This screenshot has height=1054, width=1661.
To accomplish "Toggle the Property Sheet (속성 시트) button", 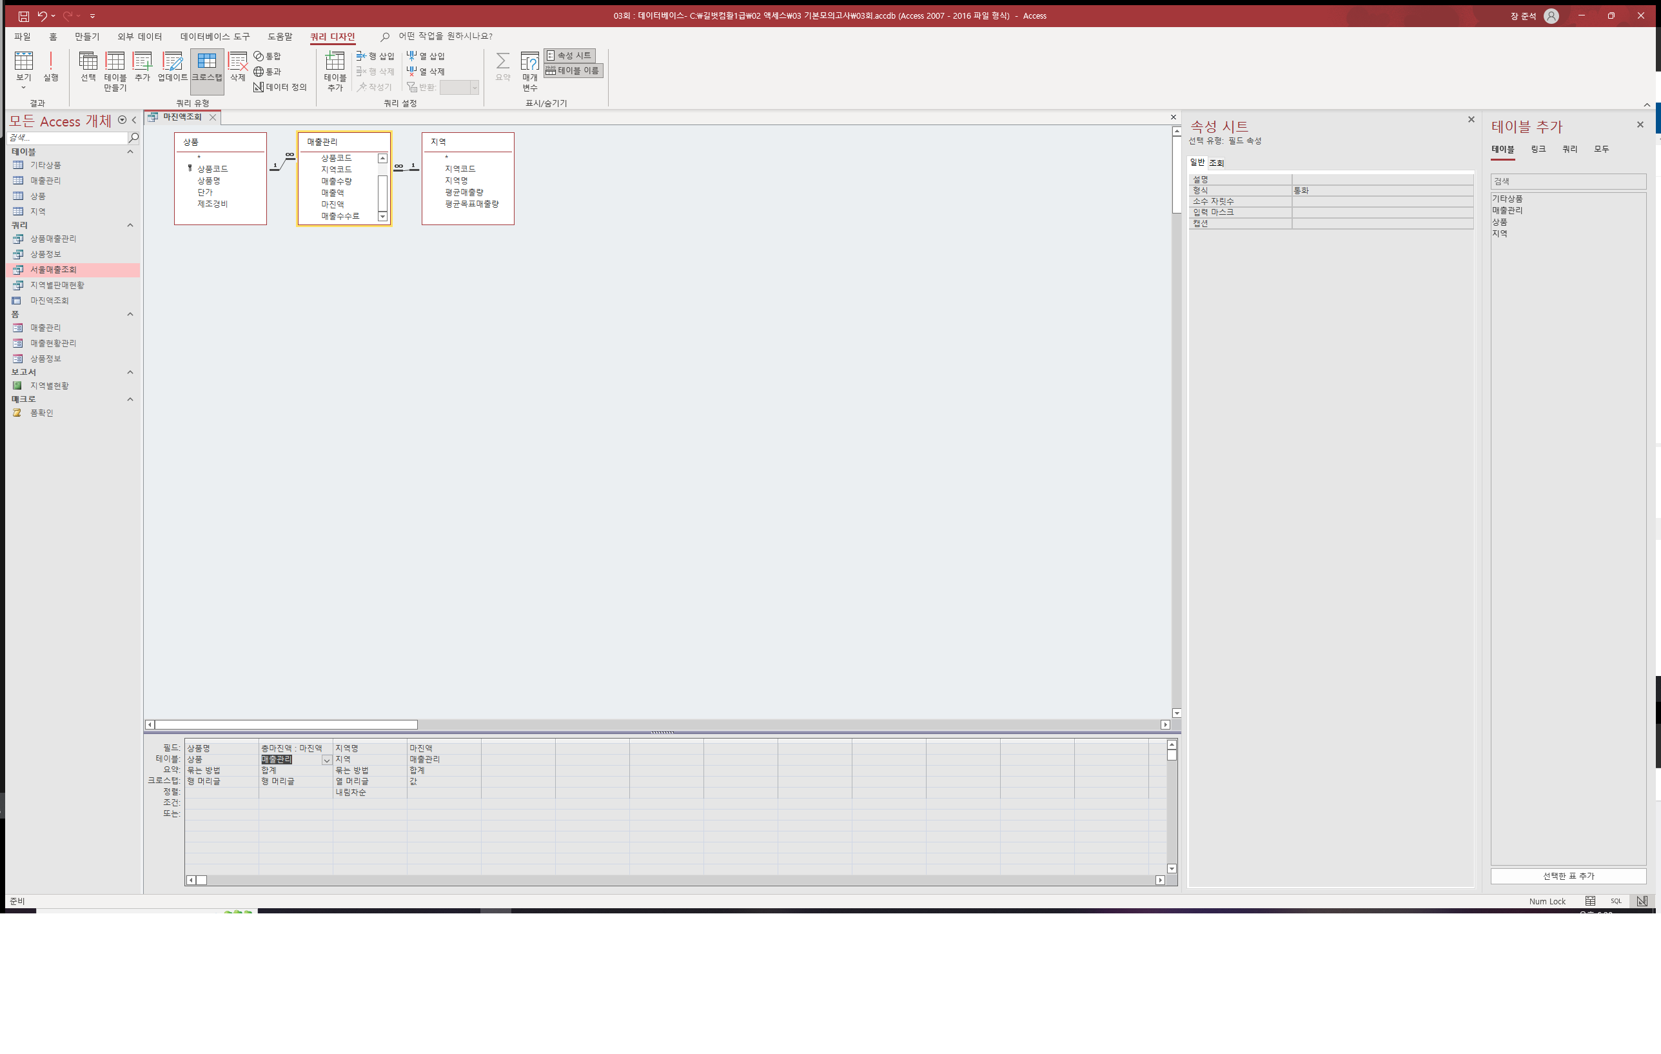I will 569,55.
